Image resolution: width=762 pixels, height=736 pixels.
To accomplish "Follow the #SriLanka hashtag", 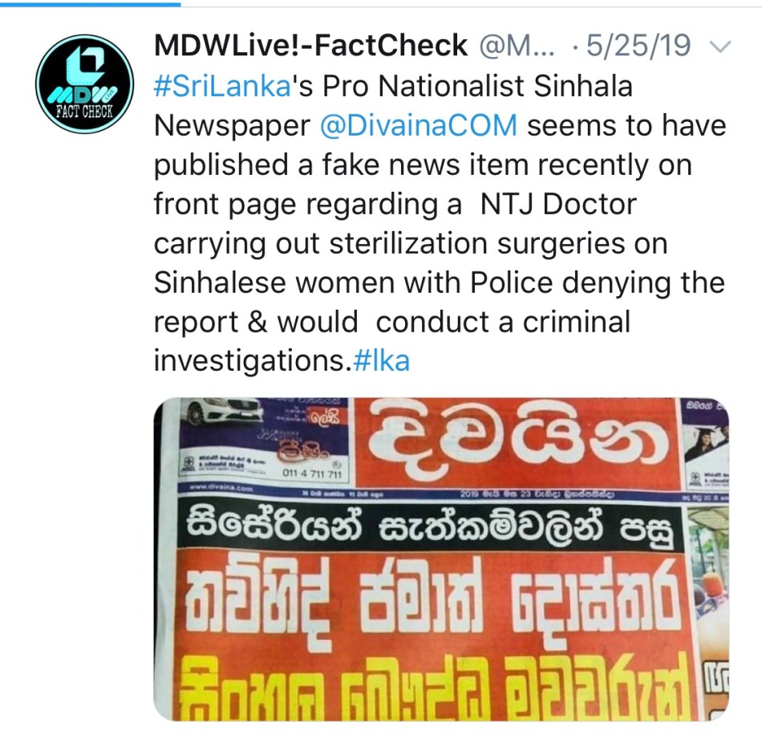I will (x=222, y=86).
